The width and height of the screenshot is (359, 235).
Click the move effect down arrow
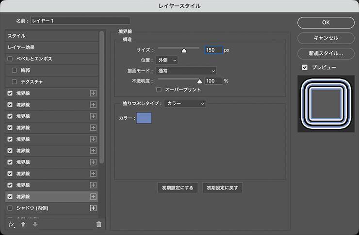[35, 224]
